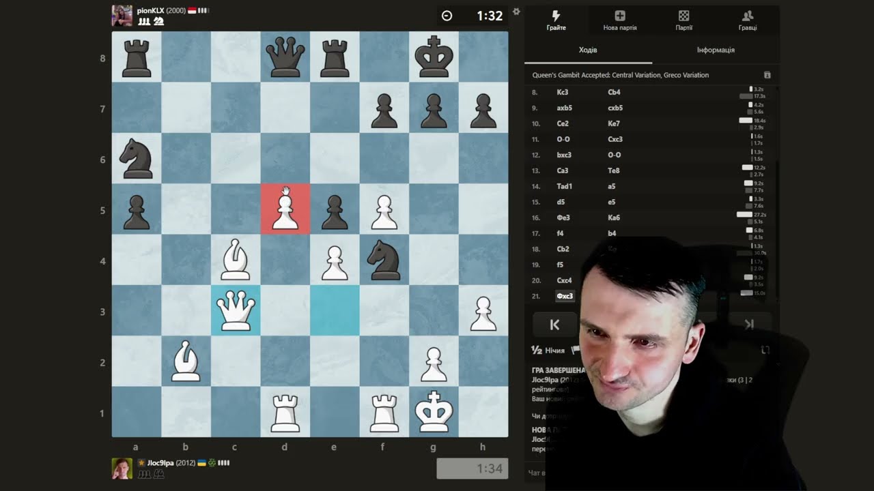Click the bottom clock showing 1:34
The height and width of the screenshot is (491, 874).
pos(472,468)
